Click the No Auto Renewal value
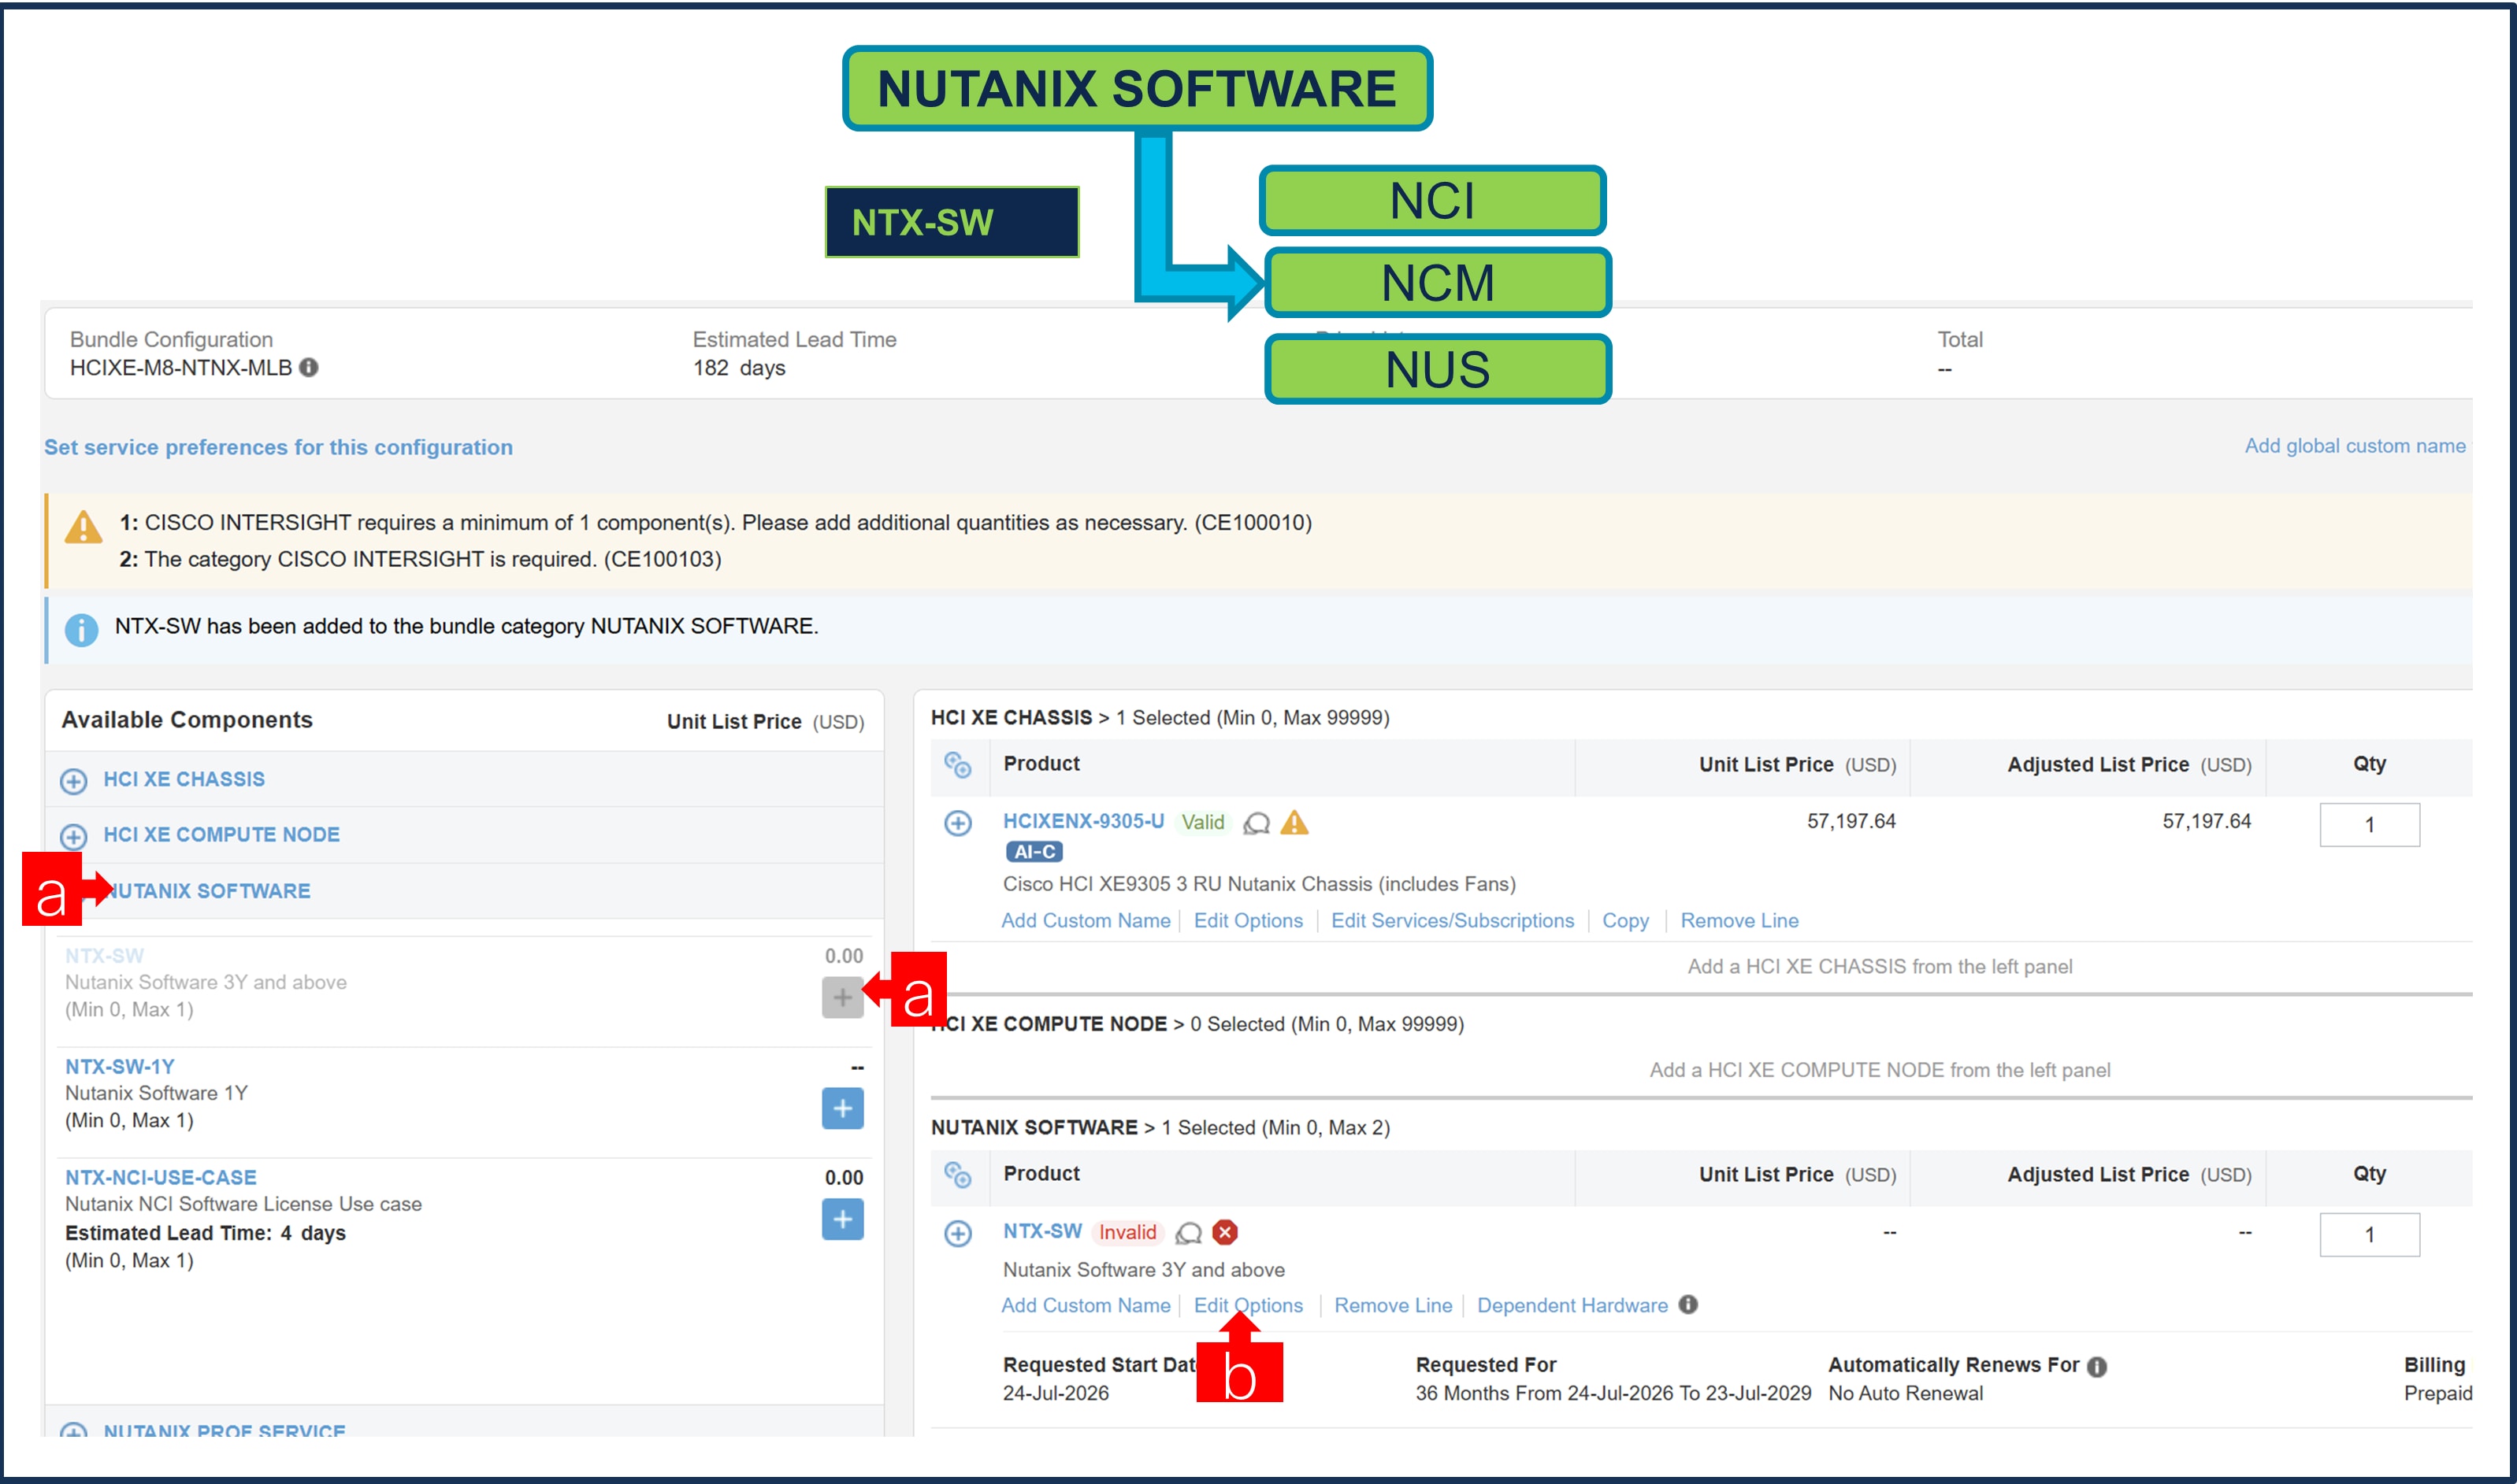This screenshot has height=1484, width=2517. point(1905,1393)
